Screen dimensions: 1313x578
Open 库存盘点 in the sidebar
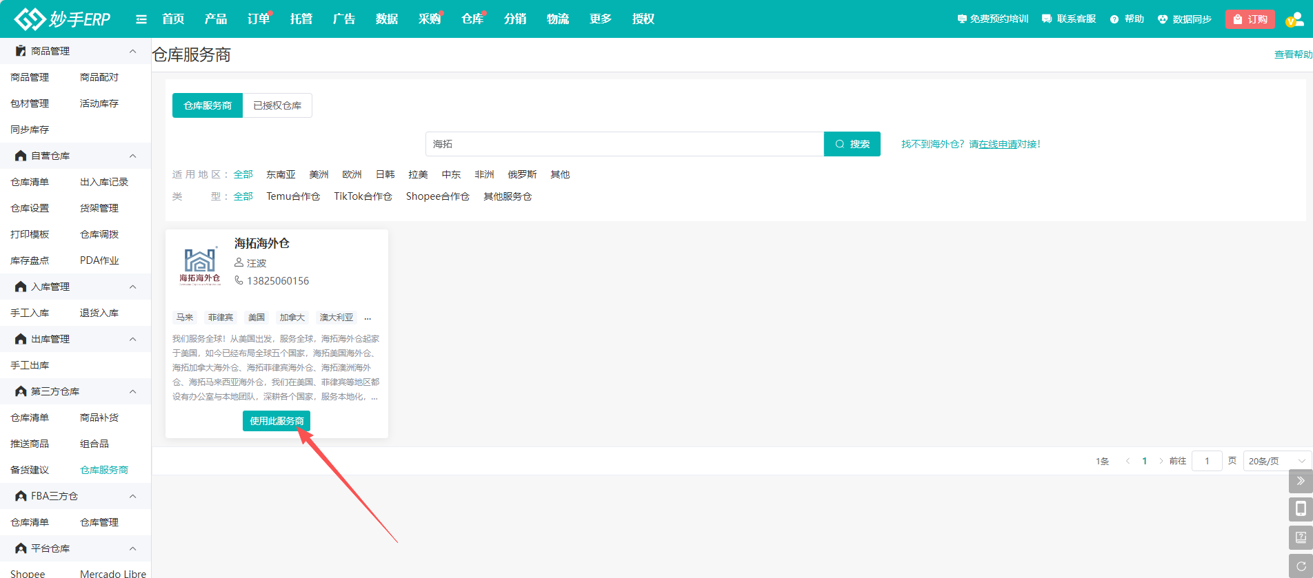(30, 260)
